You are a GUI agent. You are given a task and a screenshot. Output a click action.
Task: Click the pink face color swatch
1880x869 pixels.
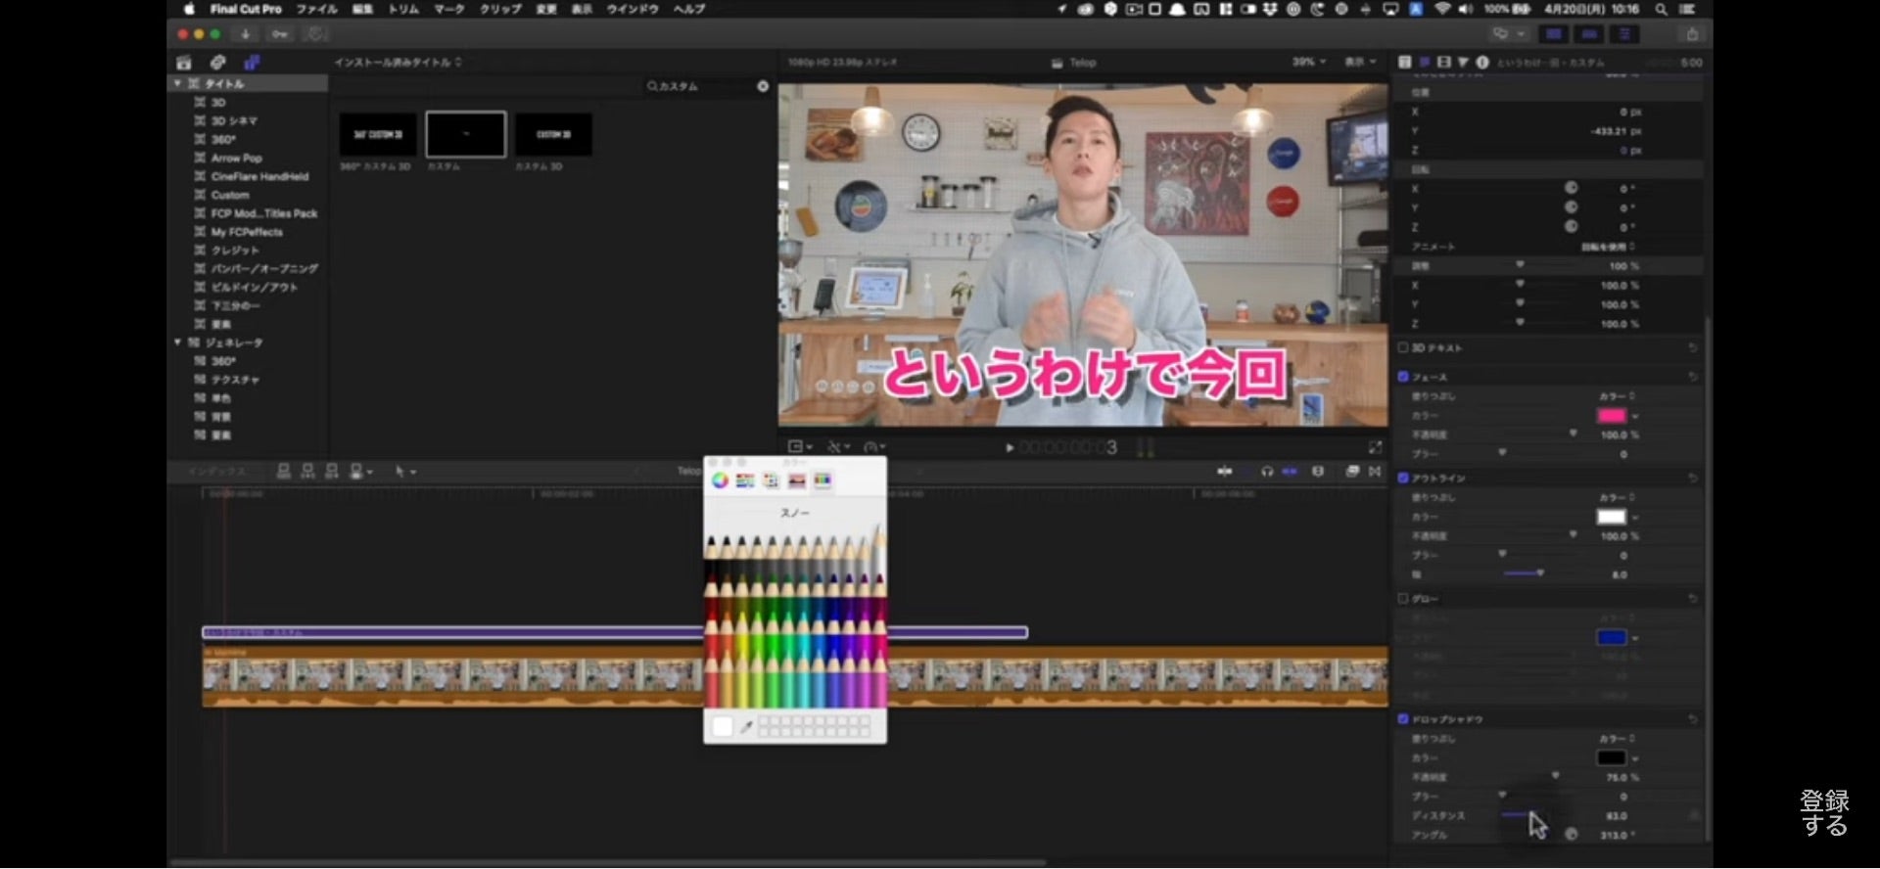click(1611, 416)
